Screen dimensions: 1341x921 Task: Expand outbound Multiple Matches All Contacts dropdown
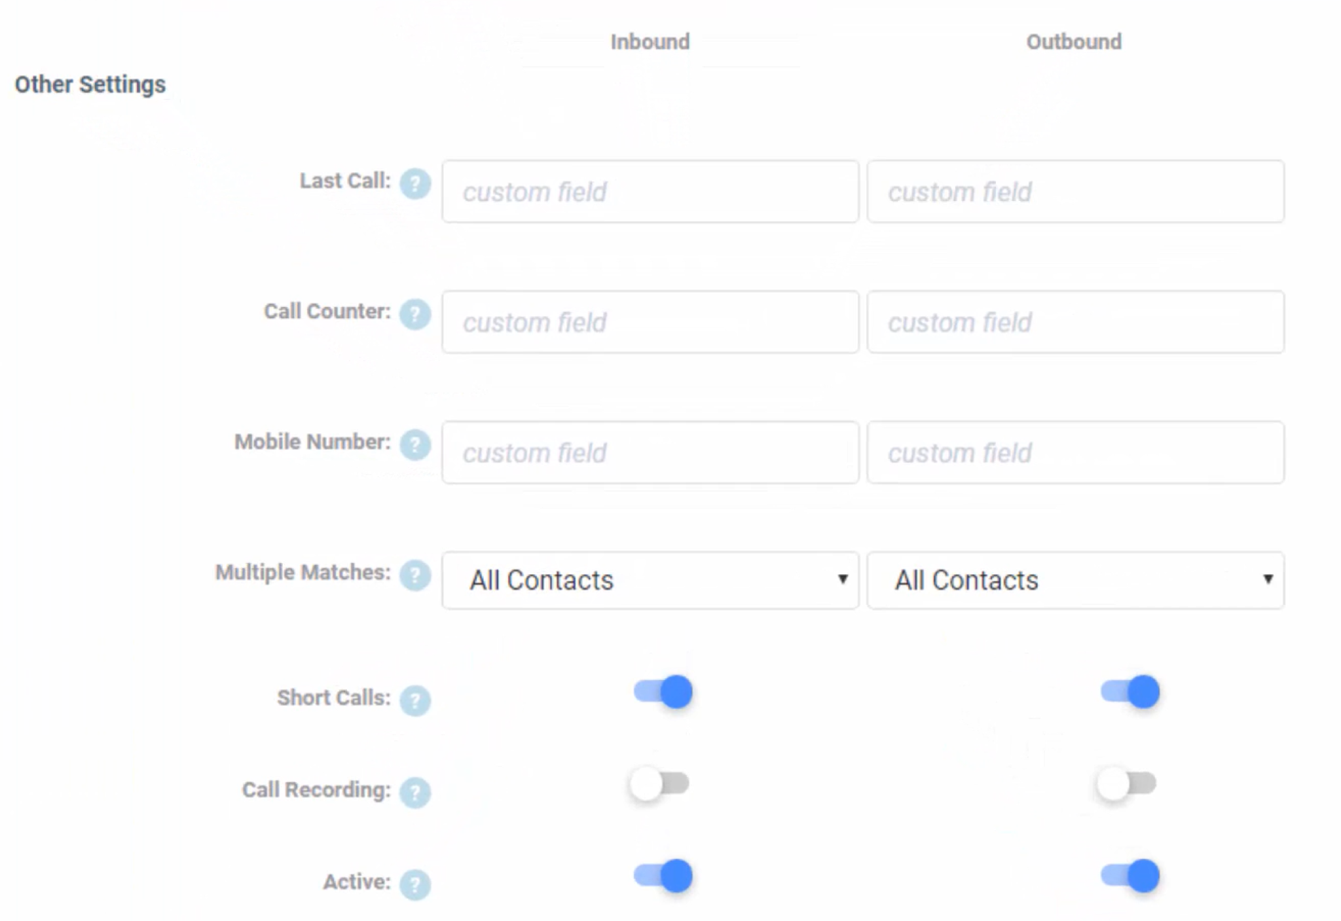point(1076,580)
